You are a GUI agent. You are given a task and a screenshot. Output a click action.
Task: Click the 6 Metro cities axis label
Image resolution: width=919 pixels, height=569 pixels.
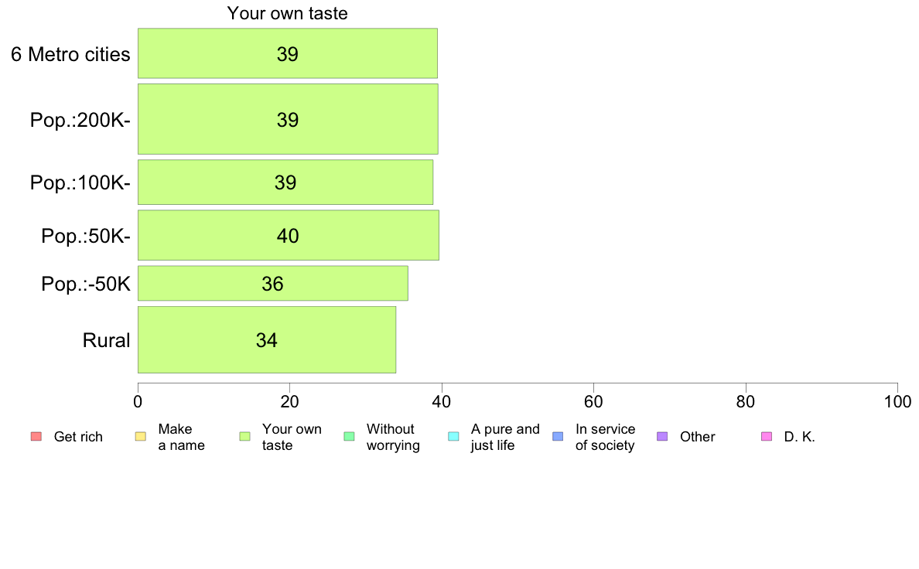click(70, 54)
